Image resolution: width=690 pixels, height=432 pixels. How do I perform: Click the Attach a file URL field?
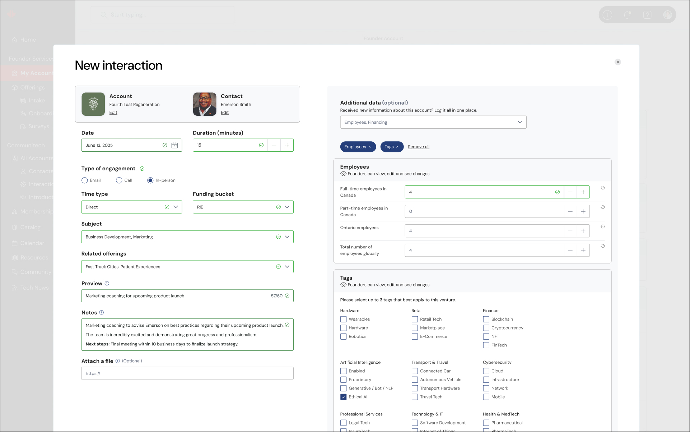click(x=187, y=373)
